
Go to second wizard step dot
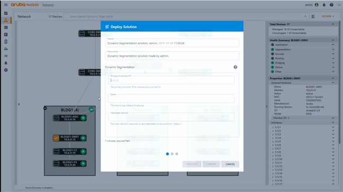click(172, 154)
